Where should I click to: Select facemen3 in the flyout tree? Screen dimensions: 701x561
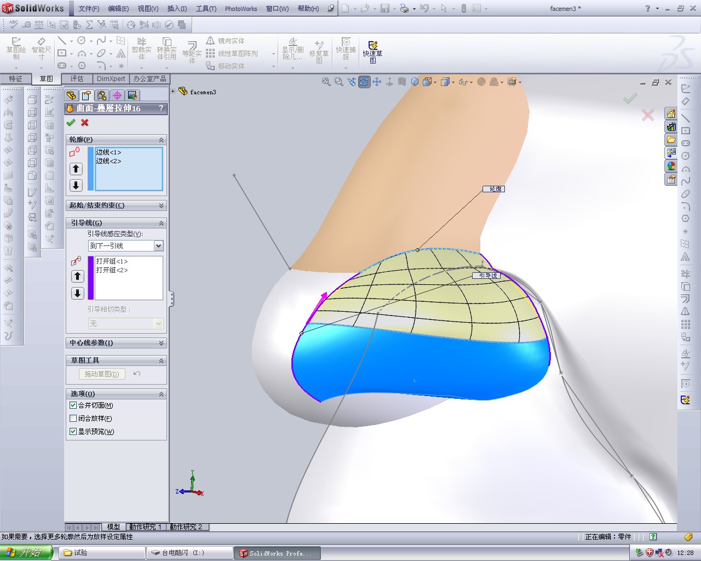tap(203, 92)
